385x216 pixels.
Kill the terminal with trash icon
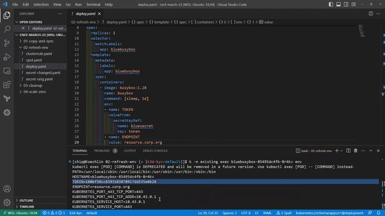point(356,151)
